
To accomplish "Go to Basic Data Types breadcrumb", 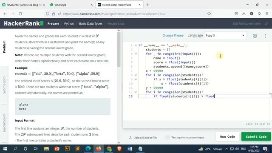I will (x=91, y=23).
